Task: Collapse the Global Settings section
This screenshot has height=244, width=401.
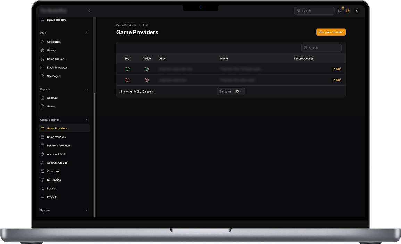Action: pos(87,120)
